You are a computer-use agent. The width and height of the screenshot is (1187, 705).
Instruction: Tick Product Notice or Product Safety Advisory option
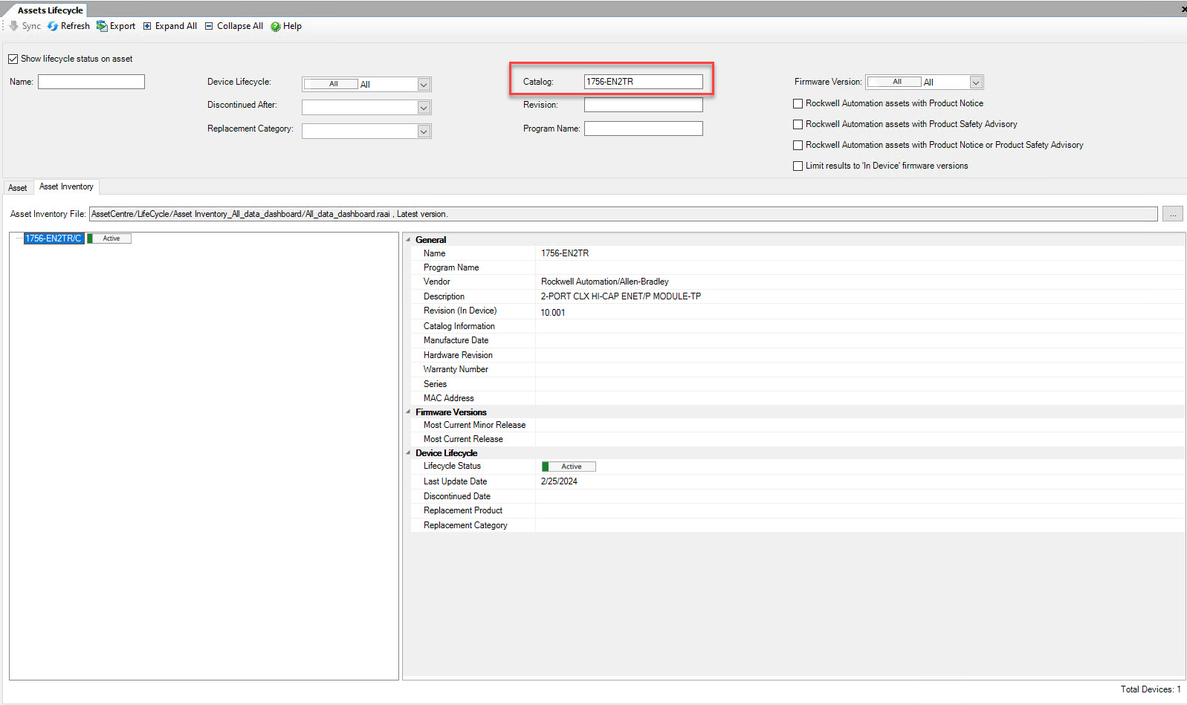(798, 146)
